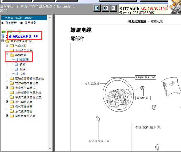Select the 零部件 tree item
The width and height of the screenshot is (181, 152).
tap(24, 60)
